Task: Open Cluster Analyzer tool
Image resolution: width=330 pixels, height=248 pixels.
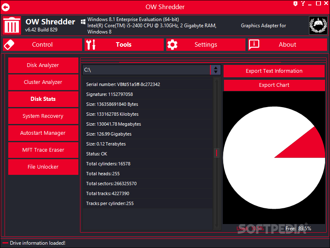Action: pyautogui.click(x=43, y=82)
